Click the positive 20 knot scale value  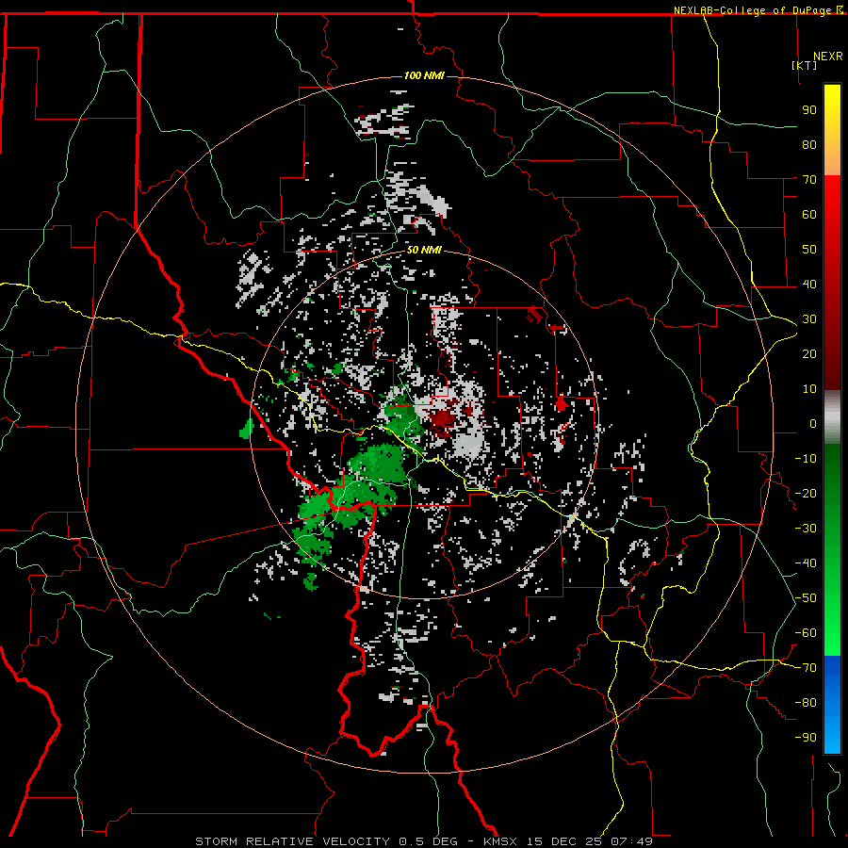[x=809, y=353]
